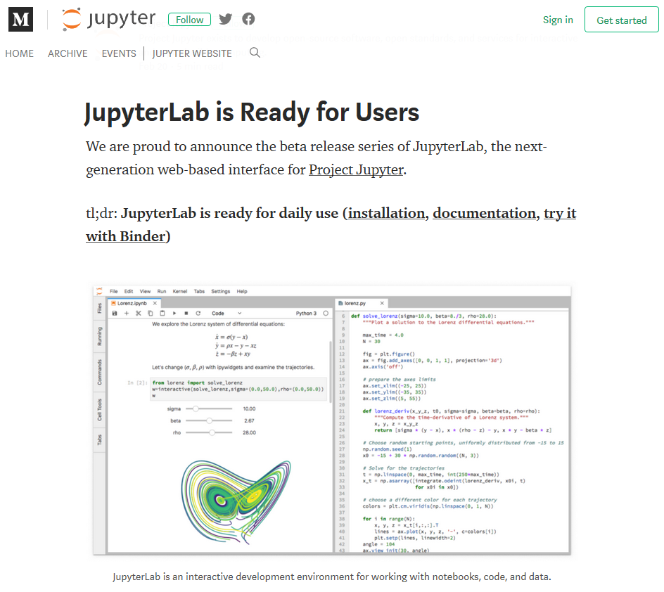Screen dimensions: 664x592
Task: Click the Python 3 kernel name
Action: click(306, 314)
